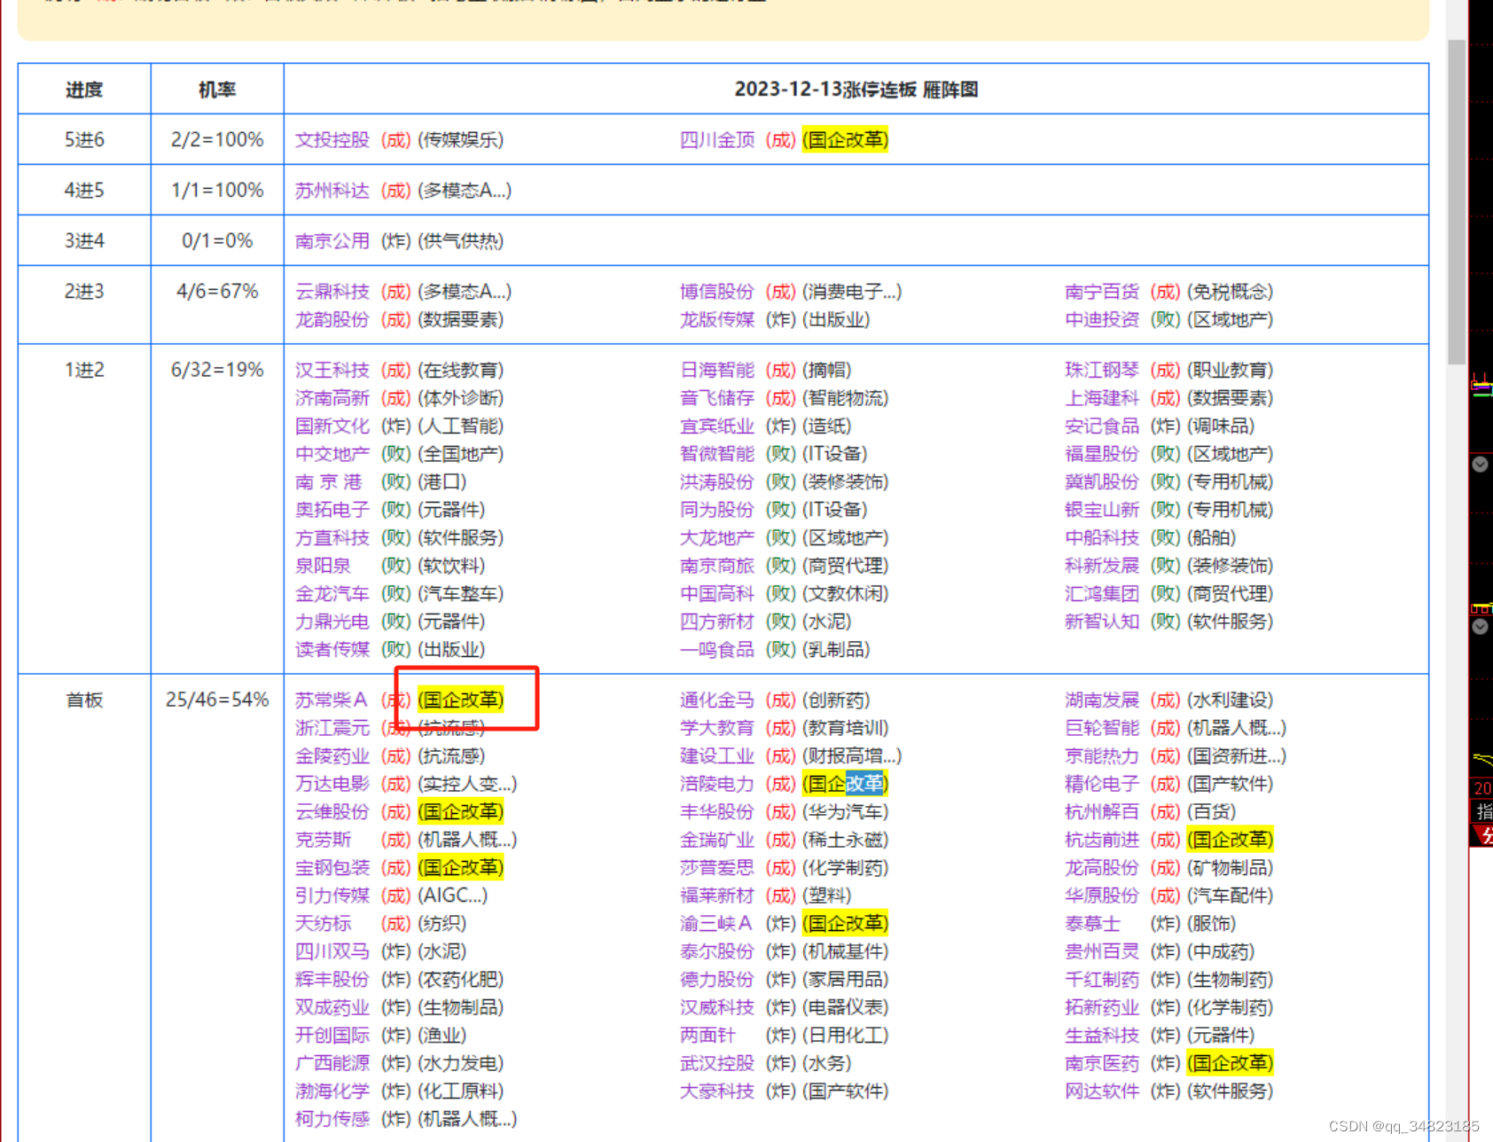
Task: Open 一鸣食品 stock link
Action: point(717,649)
